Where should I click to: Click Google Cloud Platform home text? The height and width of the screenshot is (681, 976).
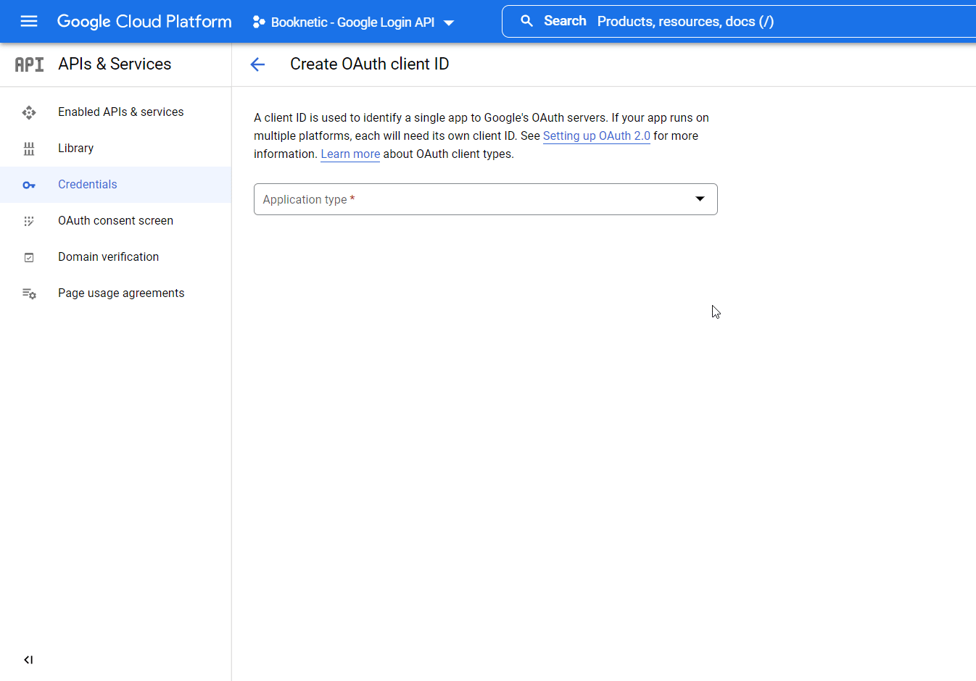144,21
